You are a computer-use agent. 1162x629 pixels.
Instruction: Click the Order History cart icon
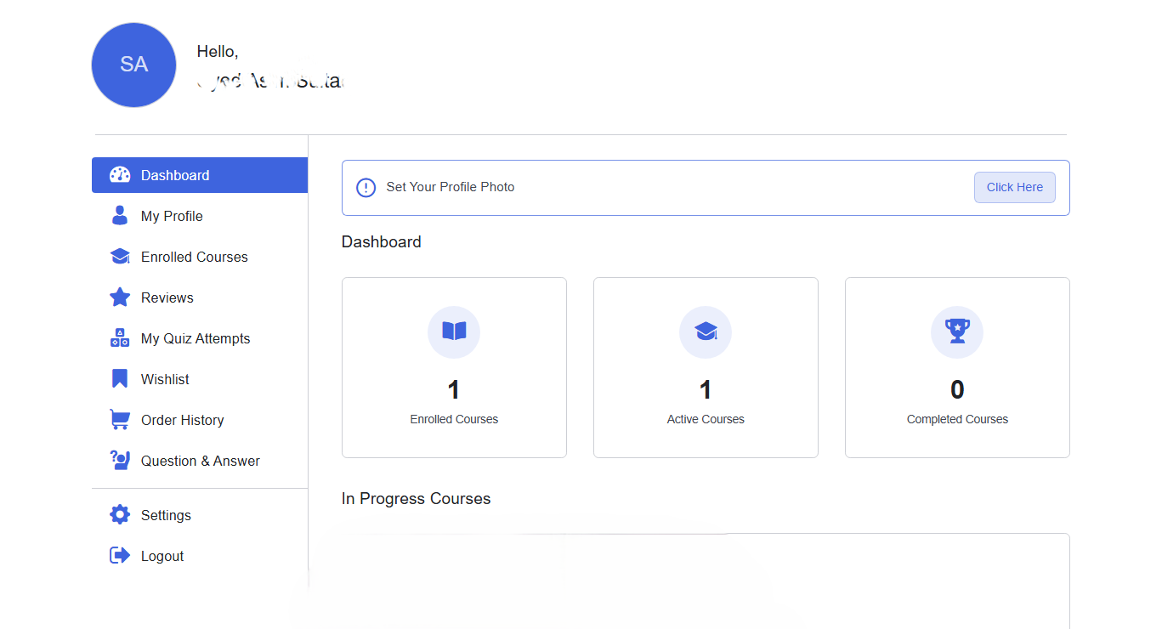(x=118, y=419)
